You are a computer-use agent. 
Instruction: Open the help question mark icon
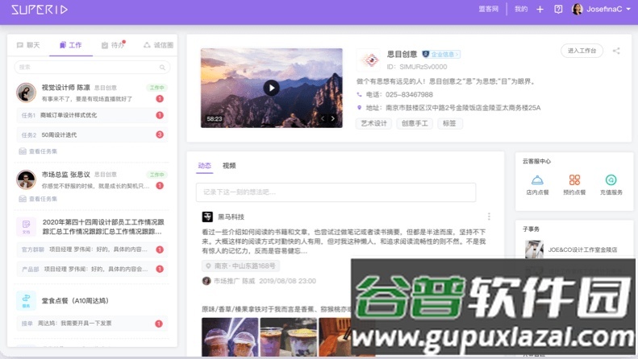point(558,10)
